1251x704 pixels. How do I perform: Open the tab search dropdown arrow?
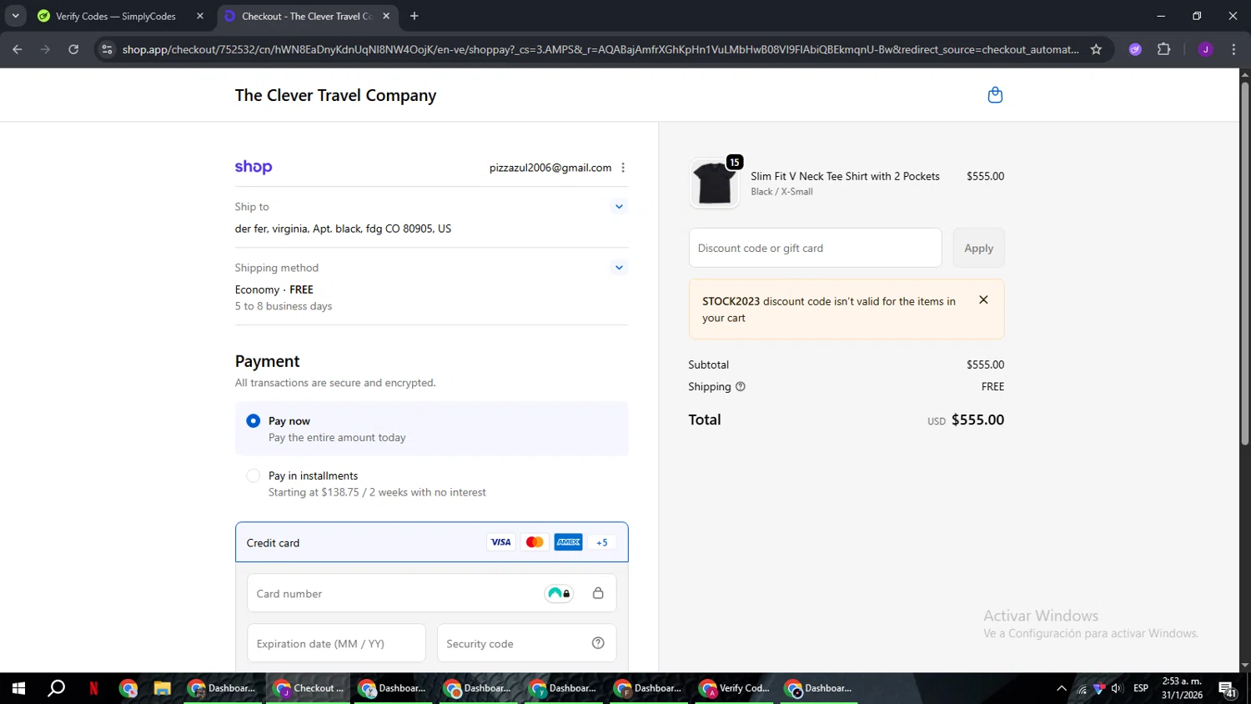15,16
